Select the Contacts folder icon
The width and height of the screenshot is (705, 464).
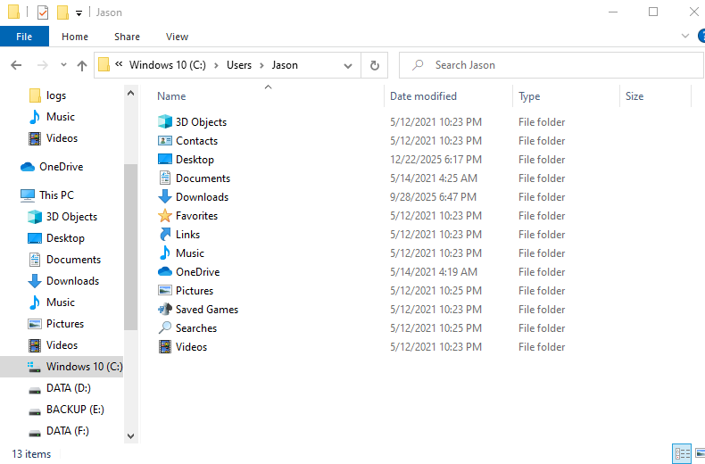click(x=165, y=141)
